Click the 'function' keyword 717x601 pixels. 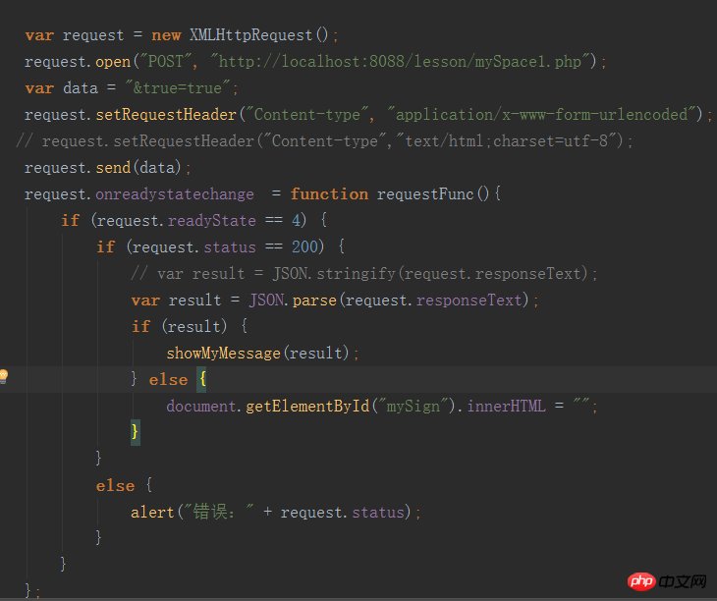coord(329,194)
